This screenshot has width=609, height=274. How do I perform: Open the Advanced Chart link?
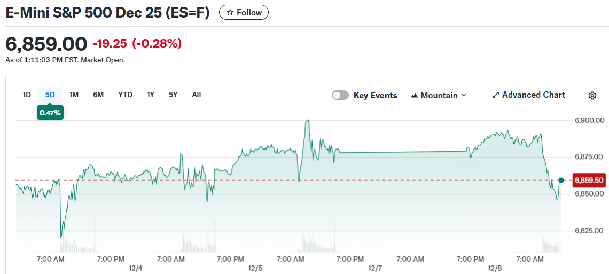[x=528, y=95]
